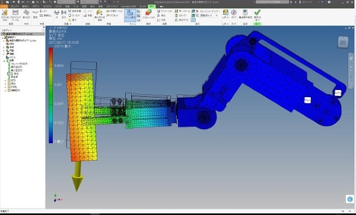Expand the last folder in results tree
This screenshot has height=215, width=356.
click(5, 91)
